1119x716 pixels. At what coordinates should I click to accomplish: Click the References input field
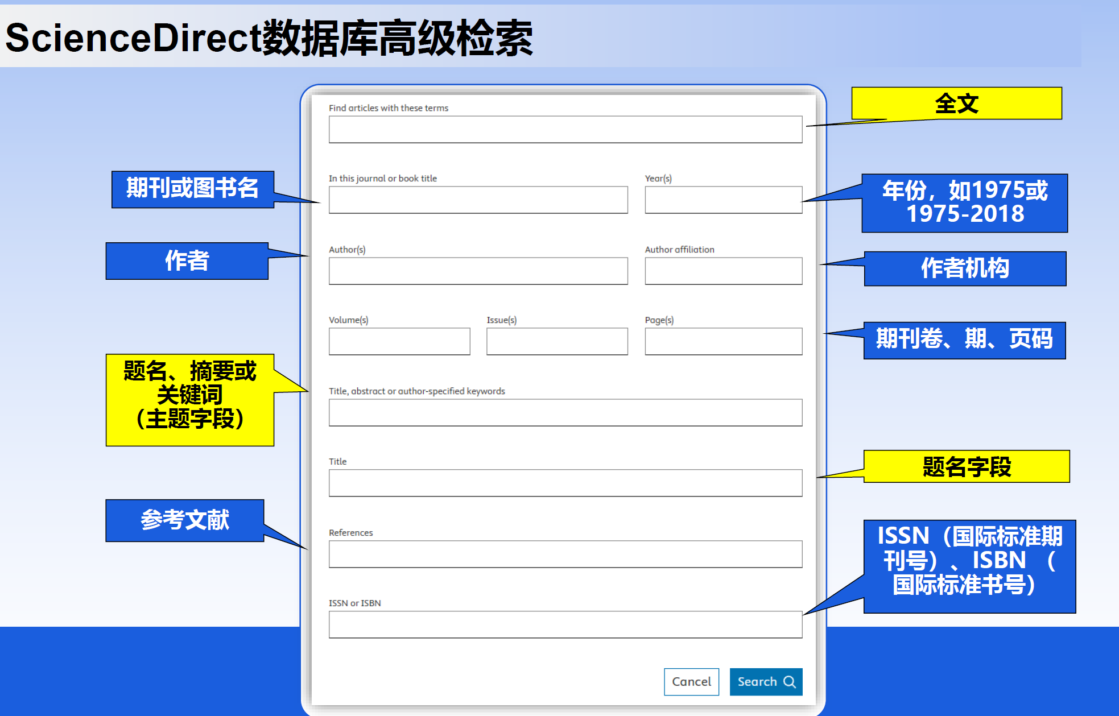(x=565, y=554)
